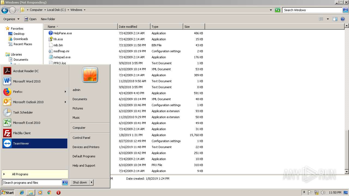This screenshot has width=349, height=196.
Task: Launch Microsoft Outlook 2010 icon
Action: [7, 102]
